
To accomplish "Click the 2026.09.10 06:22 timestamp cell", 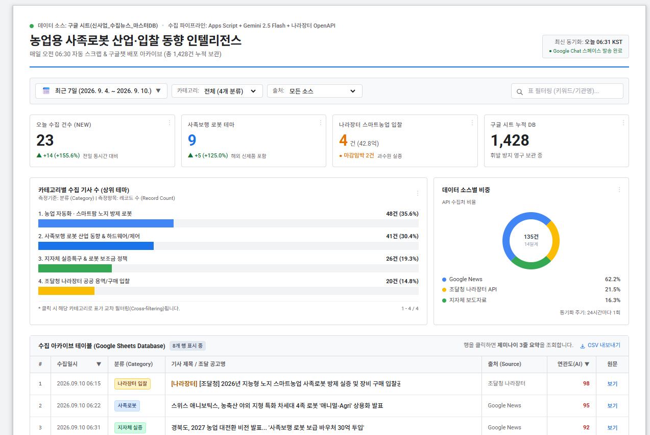I will pos(79,406).
